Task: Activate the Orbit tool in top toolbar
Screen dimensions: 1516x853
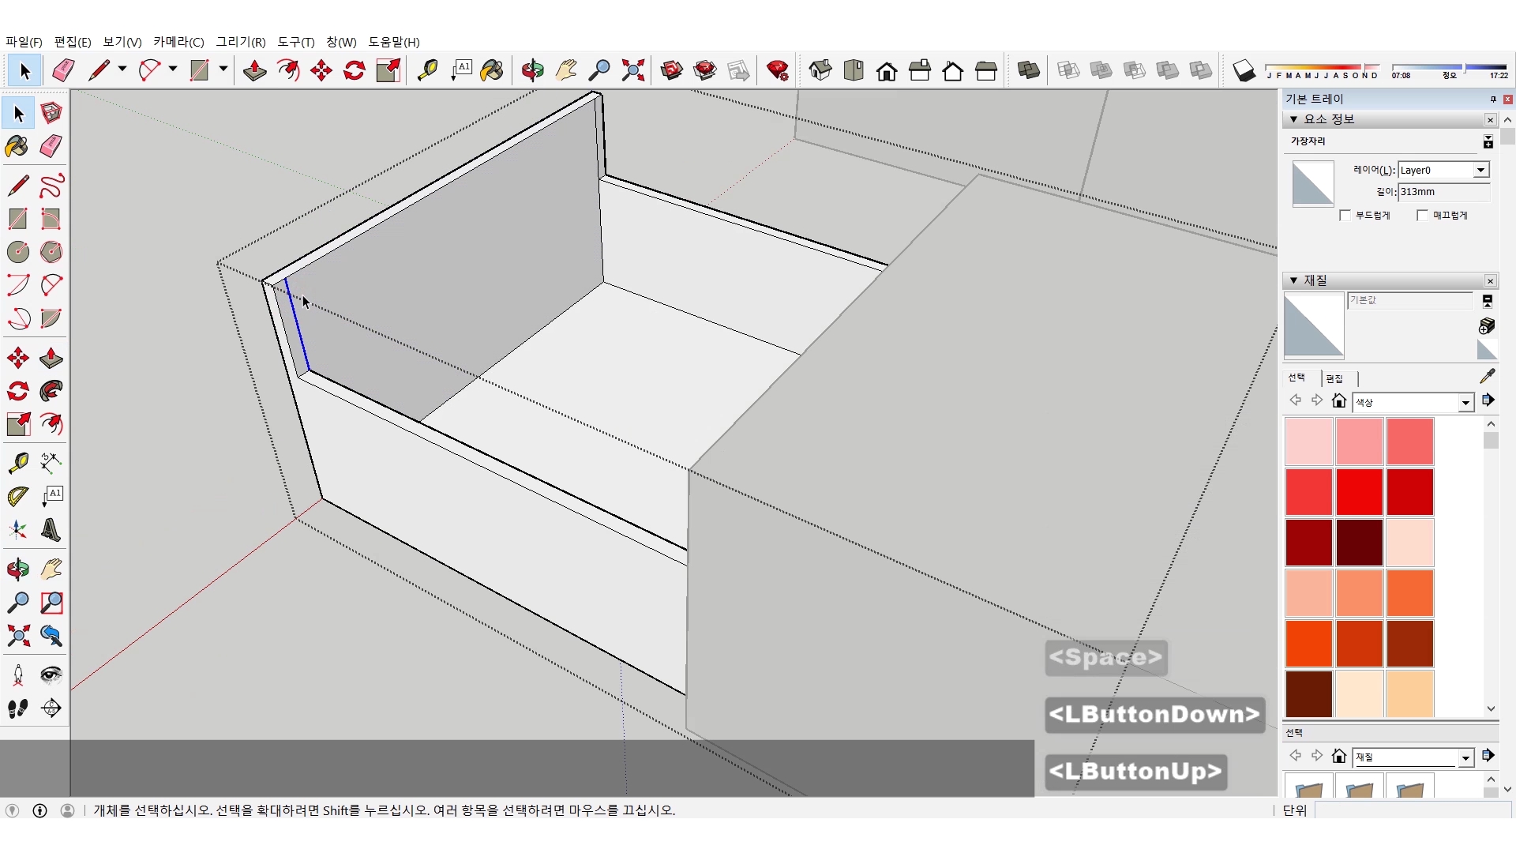Action: 532,70
